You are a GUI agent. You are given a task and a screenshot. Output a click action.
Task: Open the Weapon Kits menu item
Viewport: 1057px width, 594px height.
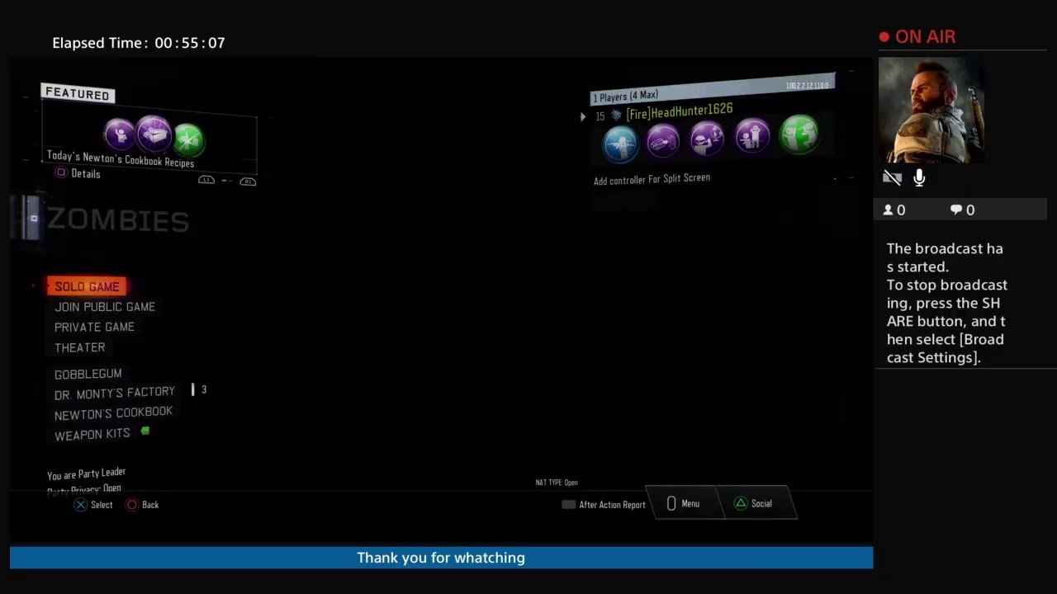92,434
